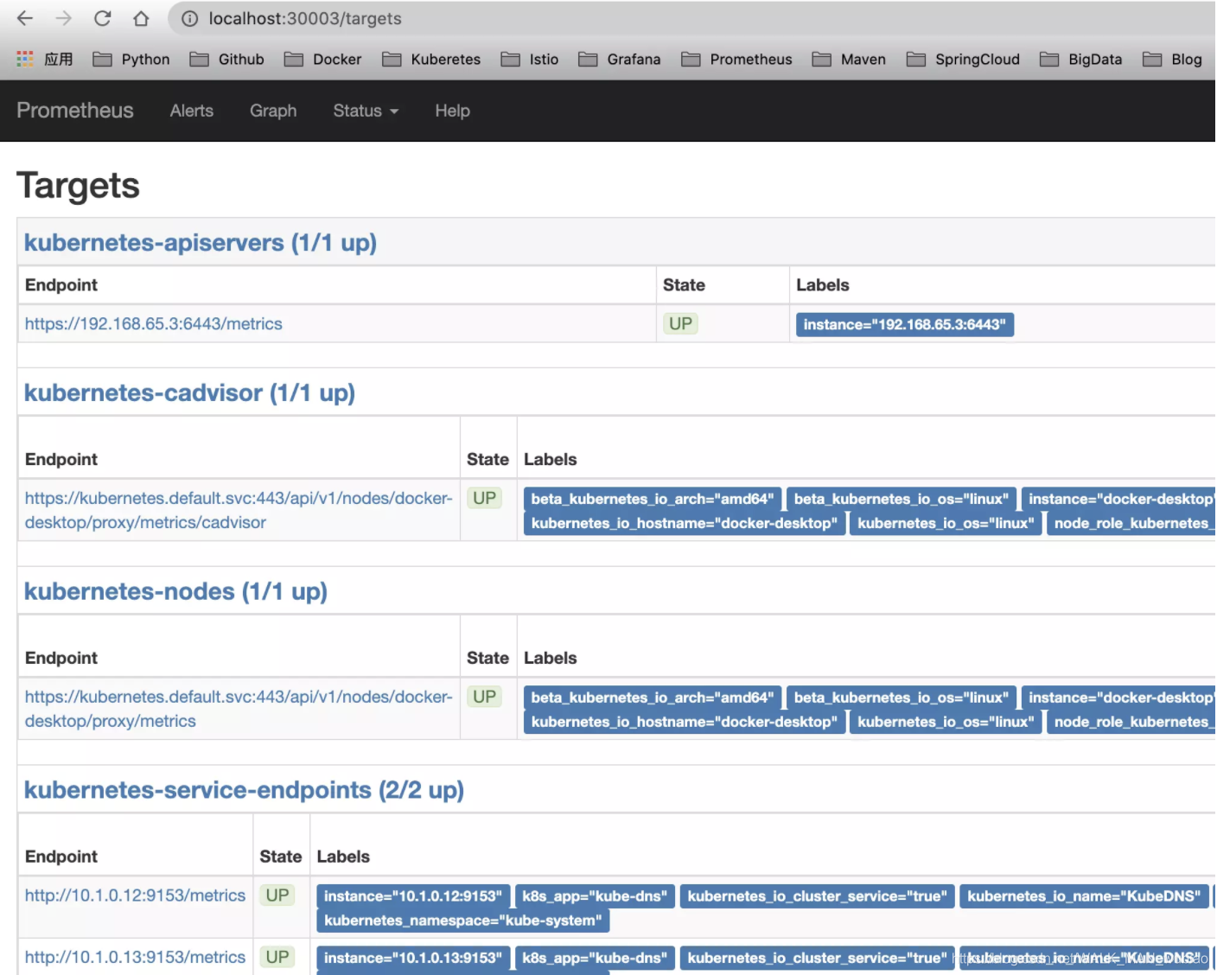Go back with the browser back arrow
Image resolution: width=1217 pixels, height=975 pixels.
point(25,18)
